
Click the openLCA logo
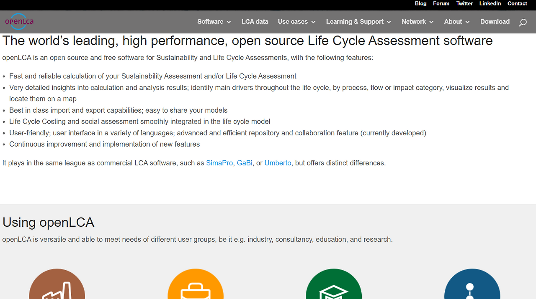pyautogui.click(x=19, y=21)
